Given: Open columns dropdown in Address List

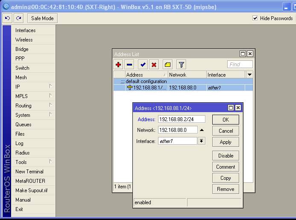Looking at the screenshot, I should coord(249,75).
